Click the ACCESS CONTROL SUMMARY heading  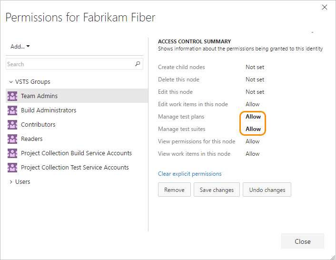coord(194,41)
